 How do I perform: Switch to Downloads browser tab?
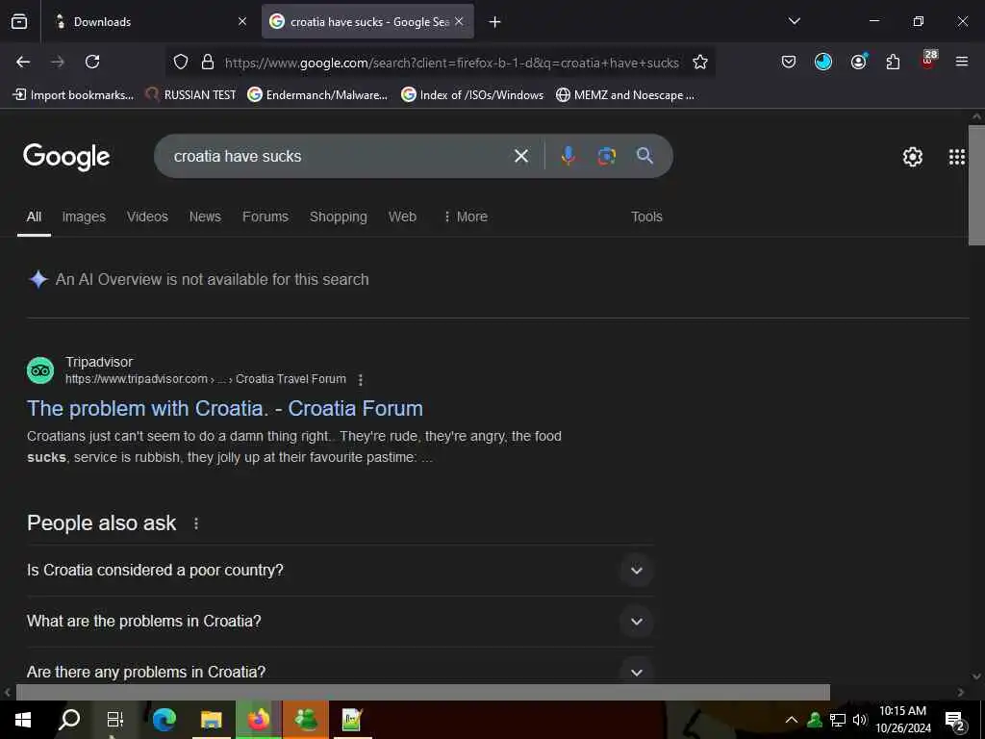(149, 21)
